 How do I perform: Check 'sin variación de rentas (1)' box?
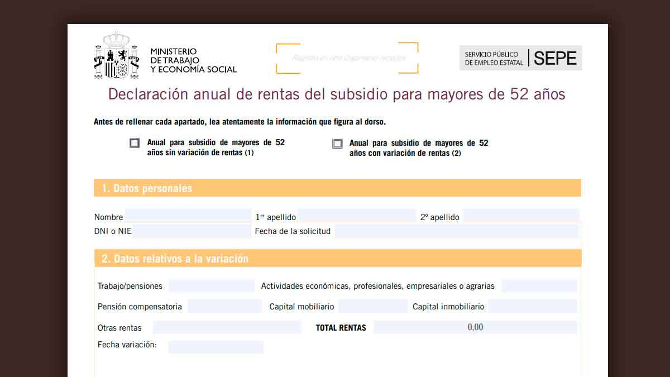click(135, 143)
